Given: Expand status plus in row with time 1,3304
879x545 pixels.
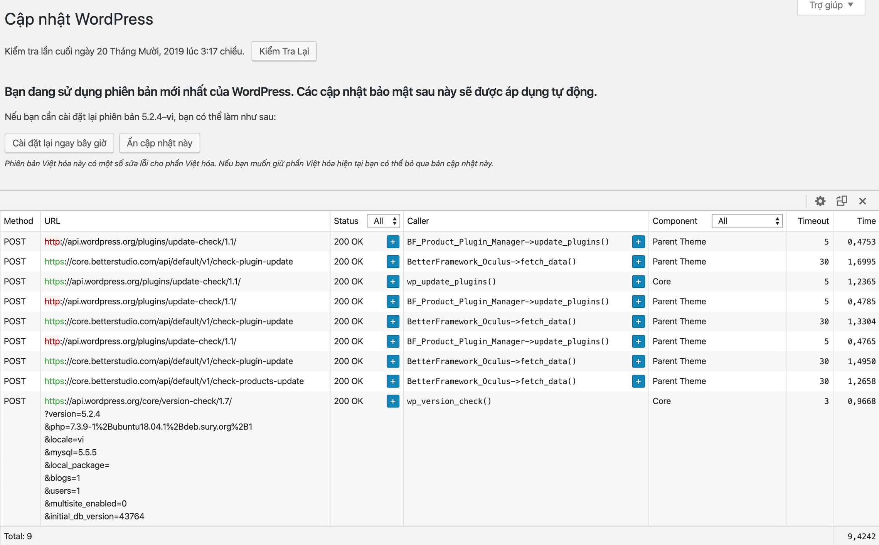Looking at the screenshot, I should click(393, 322).
